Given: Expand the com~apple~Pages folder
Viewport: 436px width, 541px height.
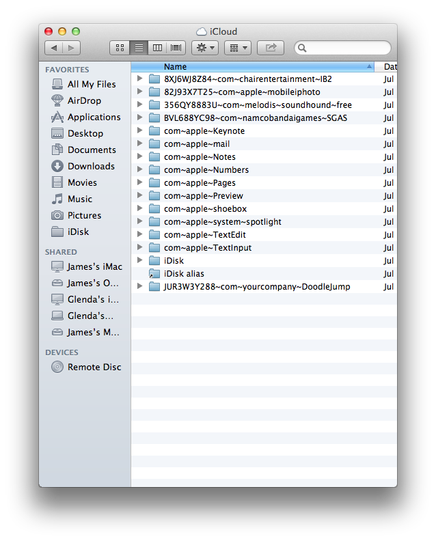Looking at the screenshot, I should (140, 182).
